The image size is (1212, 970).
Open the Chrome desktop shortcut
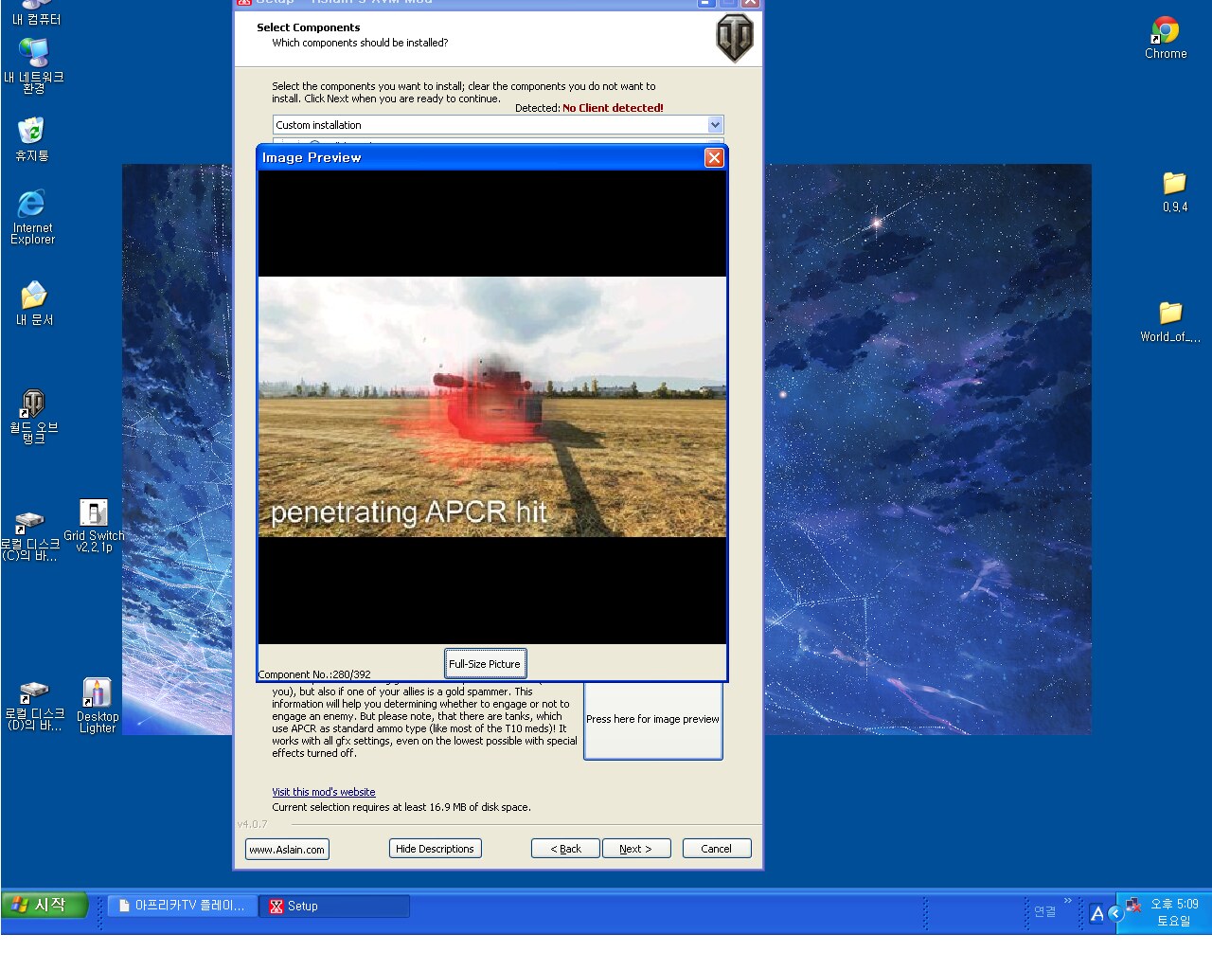1166,33
